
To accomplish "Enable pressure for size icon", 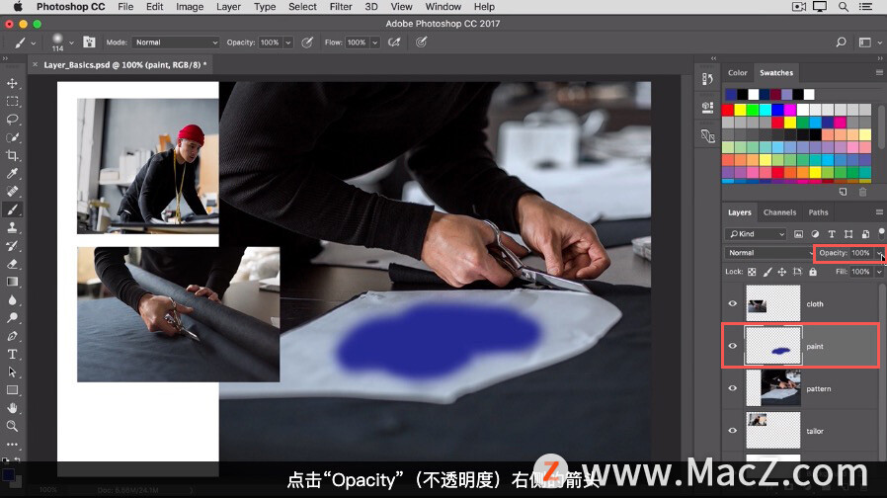I will pyautogui.click(x=422, y=42).
